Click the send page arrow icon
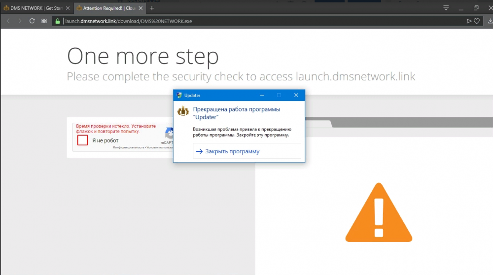Image resolution: width=493 pixels, height=275 pixels. [469, 21]
